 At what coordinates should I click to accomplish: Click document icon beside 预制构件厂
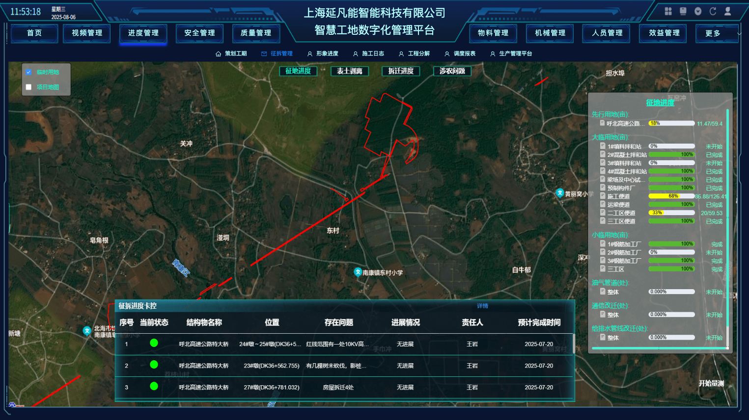pyautogui.click(x=603, y=188)
